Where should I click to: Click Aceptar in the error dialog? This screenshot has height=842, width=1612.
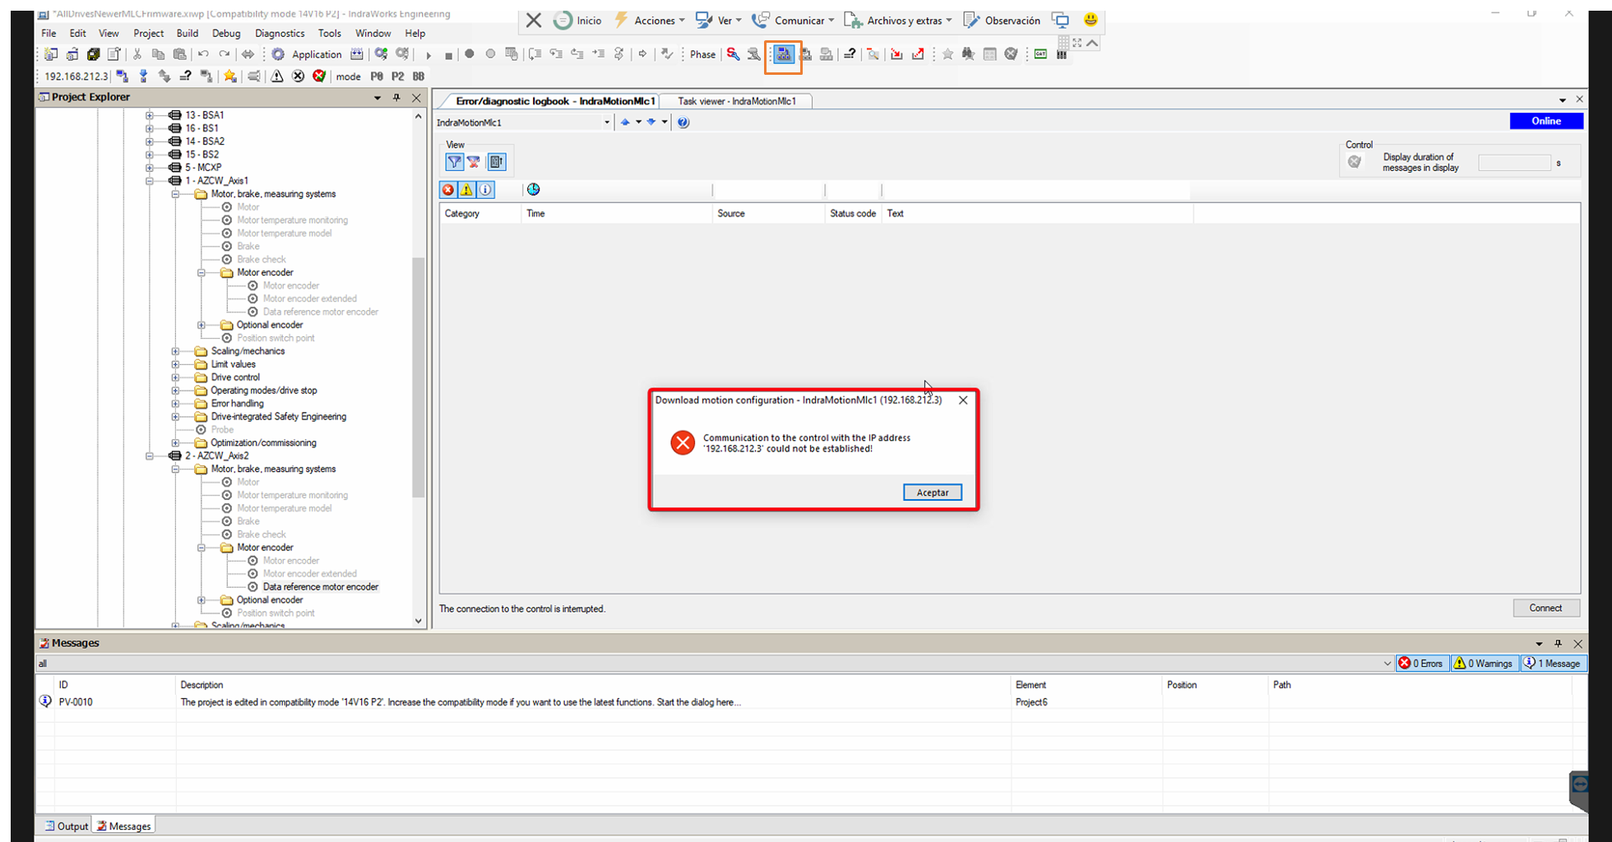[933, 493]
